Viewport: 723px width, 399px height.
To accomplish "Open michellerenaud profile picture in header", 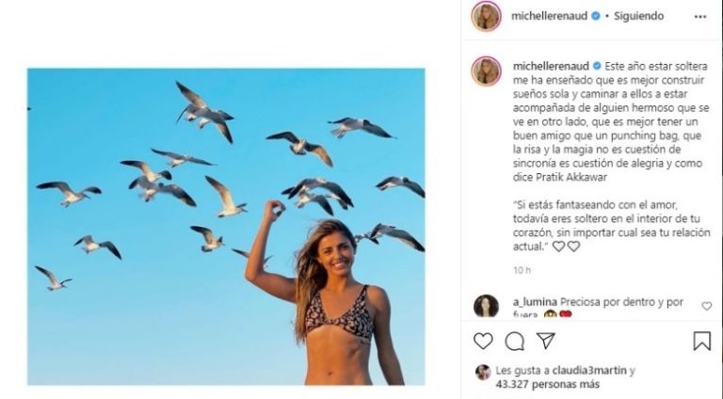I will pyautogui.click(x=487, y=16).
